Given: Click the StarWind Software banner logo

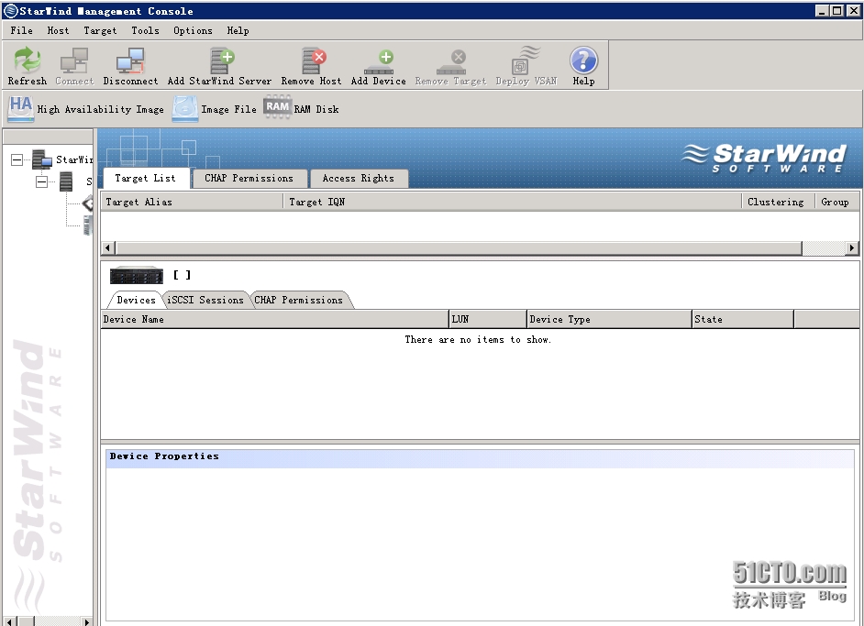Looking at the screenshot, I should (764, 159).
